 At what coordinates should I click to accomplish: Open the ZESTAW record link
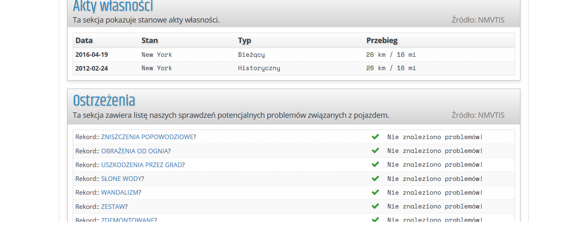(x=113, y=206)
